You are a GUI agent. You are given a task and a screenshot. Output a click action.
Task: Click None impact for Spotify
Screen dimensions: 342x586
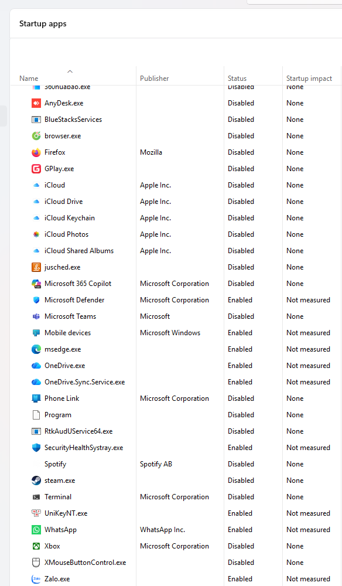295,464
